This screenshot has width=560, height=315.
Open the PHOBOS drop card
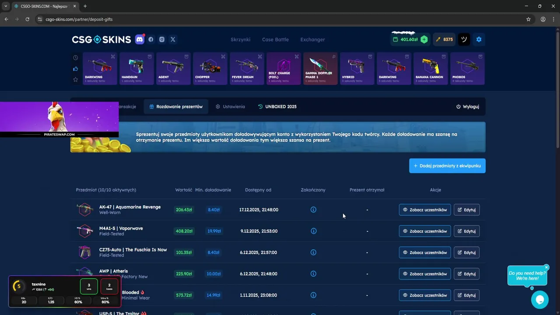click(467, 69)
